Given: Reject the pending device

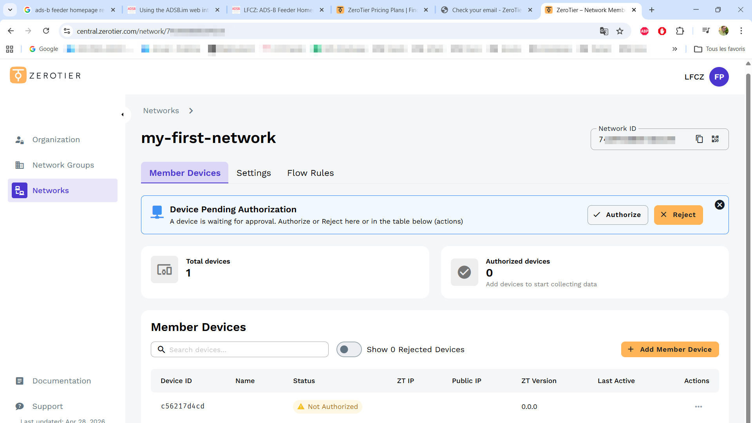Looking at the screenshot, I should (x=678, y=215).
